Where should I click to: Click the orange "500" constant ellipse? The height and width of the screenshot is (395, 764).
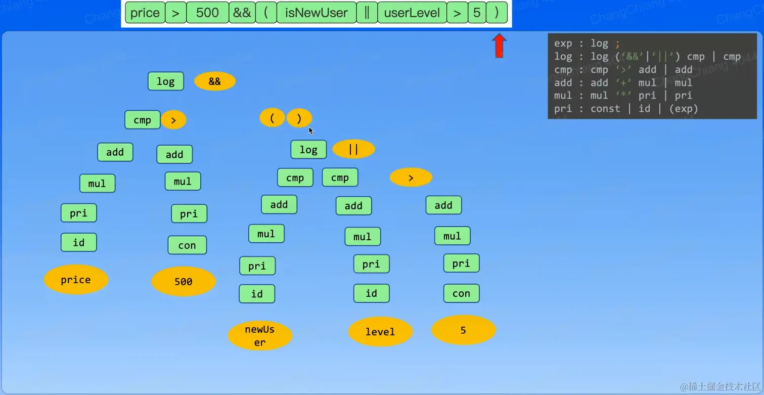click(183, 281)
